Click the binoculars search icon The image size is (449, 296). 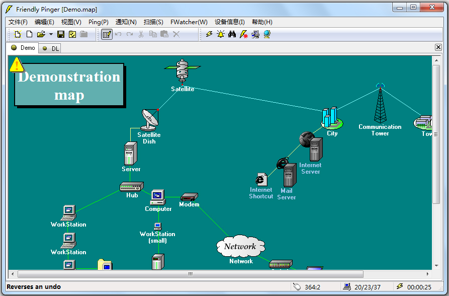point(232,34)
